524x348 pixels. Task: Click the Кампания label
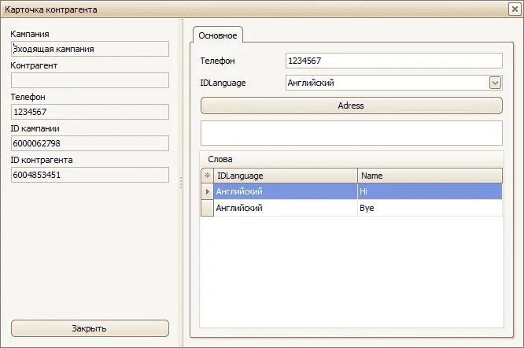[30, 34]
